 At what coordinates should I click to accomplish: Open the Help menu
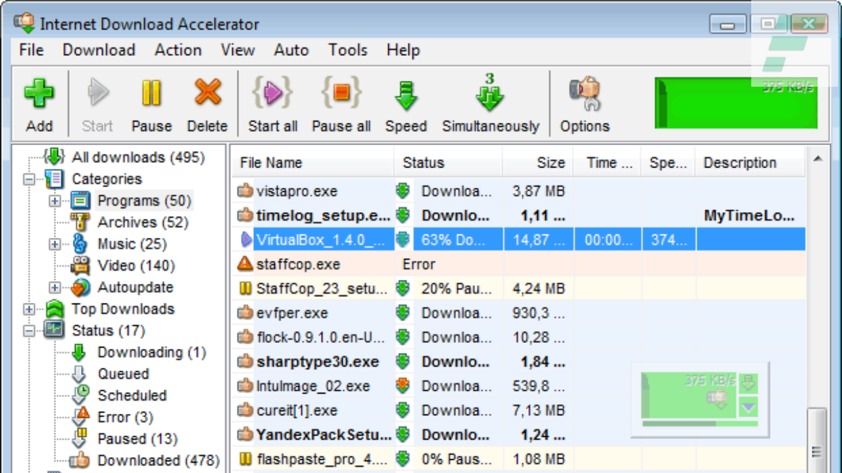pyautogui.click(x=403, y=50)
